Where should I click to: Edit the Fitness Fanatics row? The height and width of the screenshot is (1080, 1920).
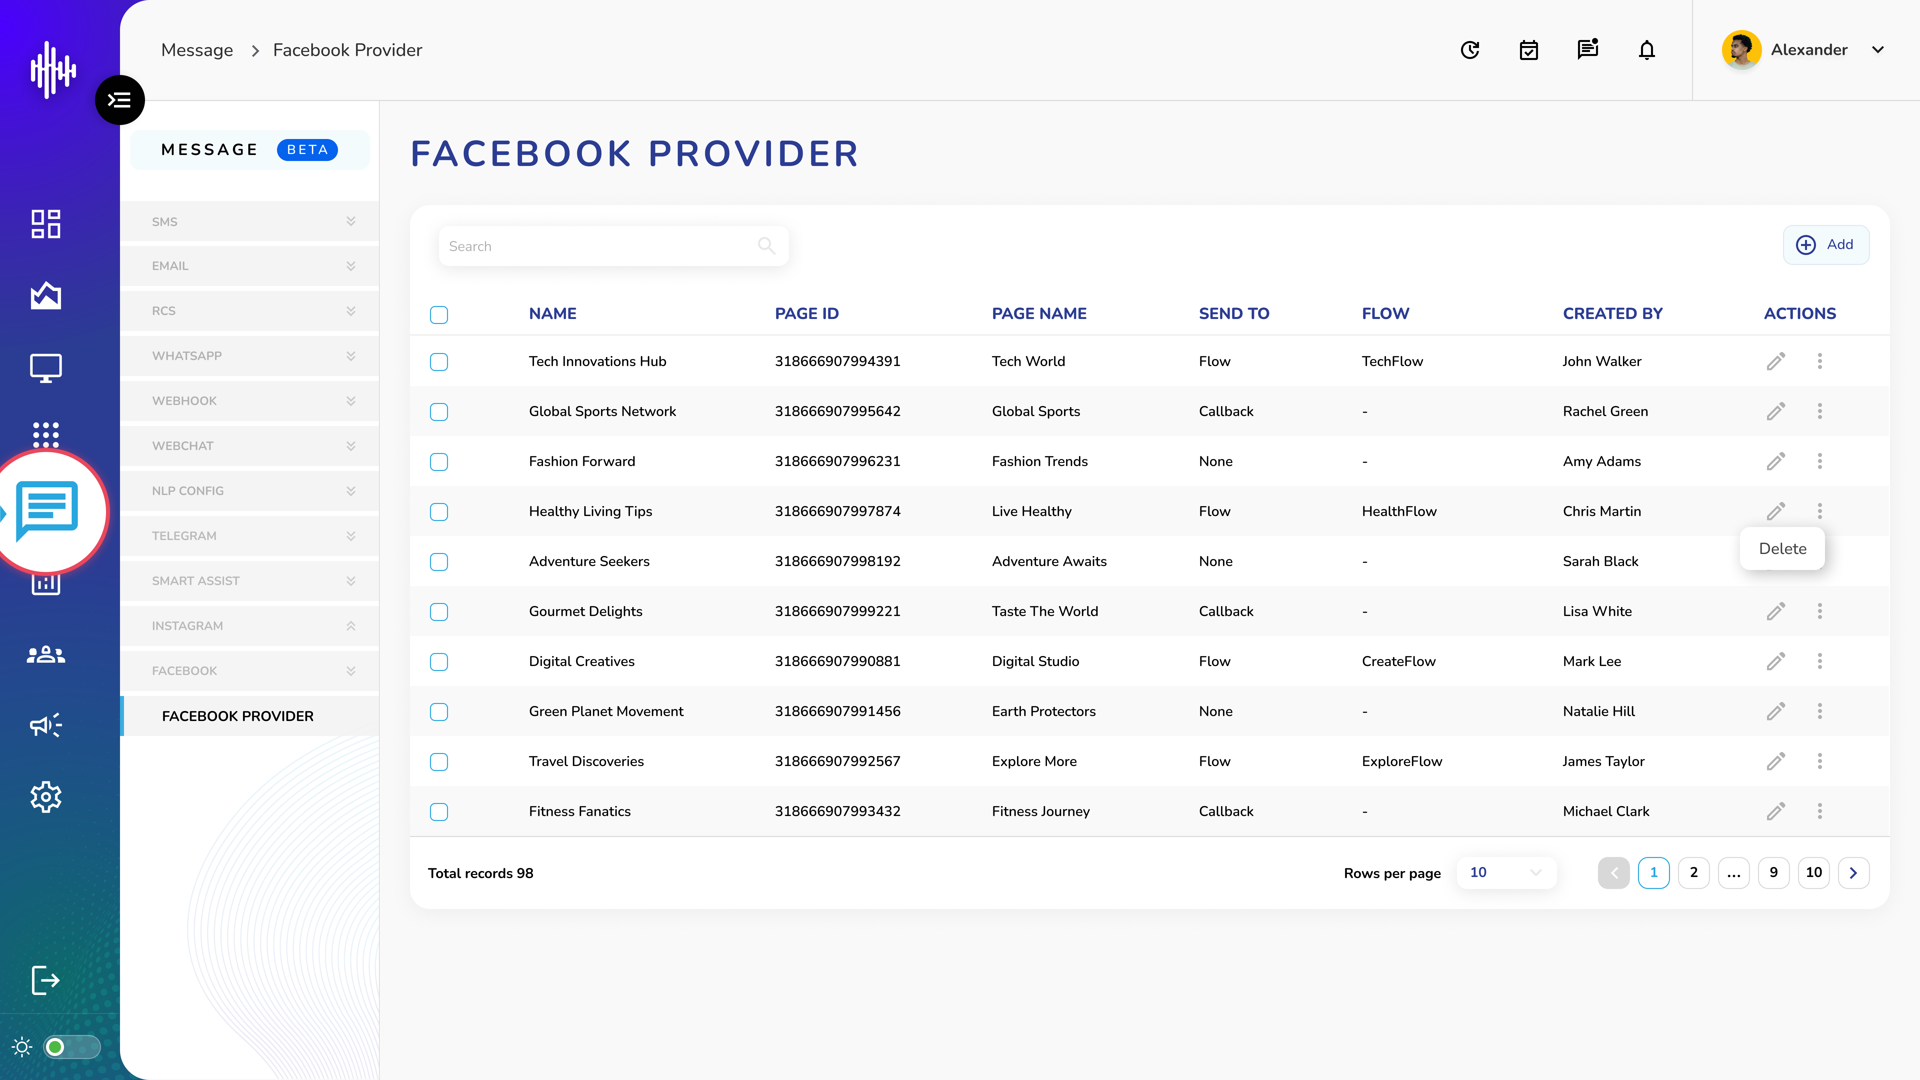point(1776,811)
